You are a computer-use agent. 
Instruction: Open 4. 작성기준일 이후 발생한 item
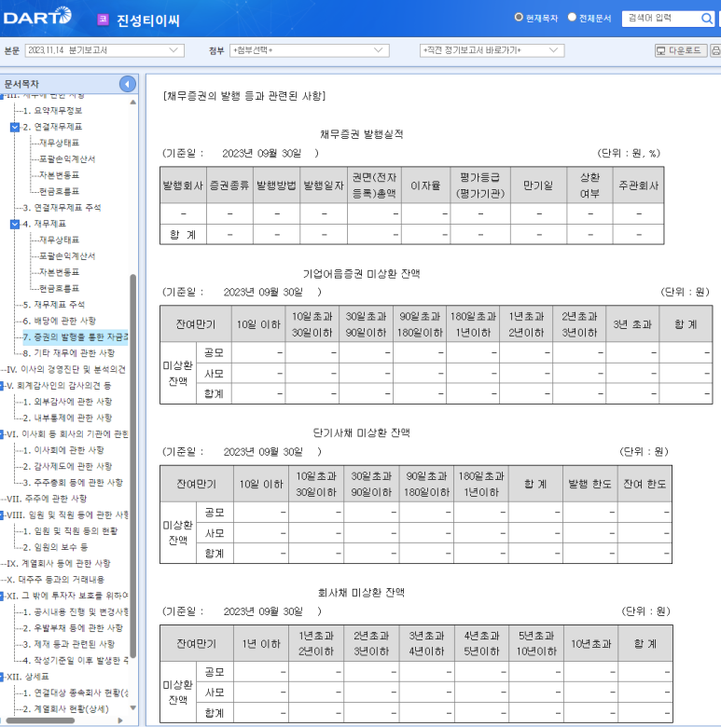[76, 660]
